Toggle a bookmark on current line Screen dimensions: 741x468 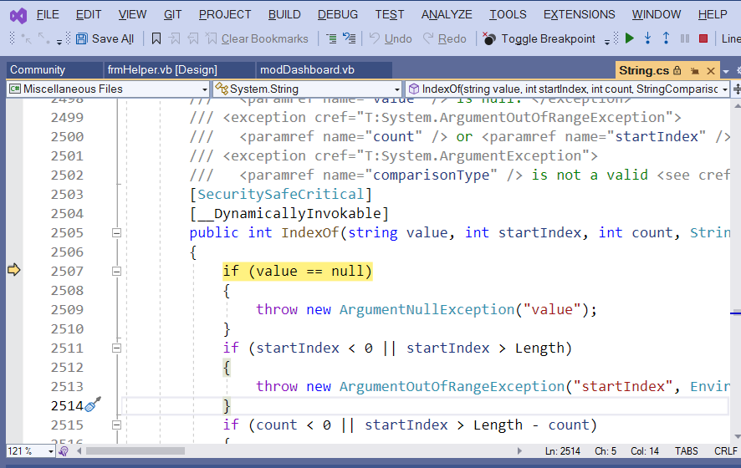click(156, 38)
